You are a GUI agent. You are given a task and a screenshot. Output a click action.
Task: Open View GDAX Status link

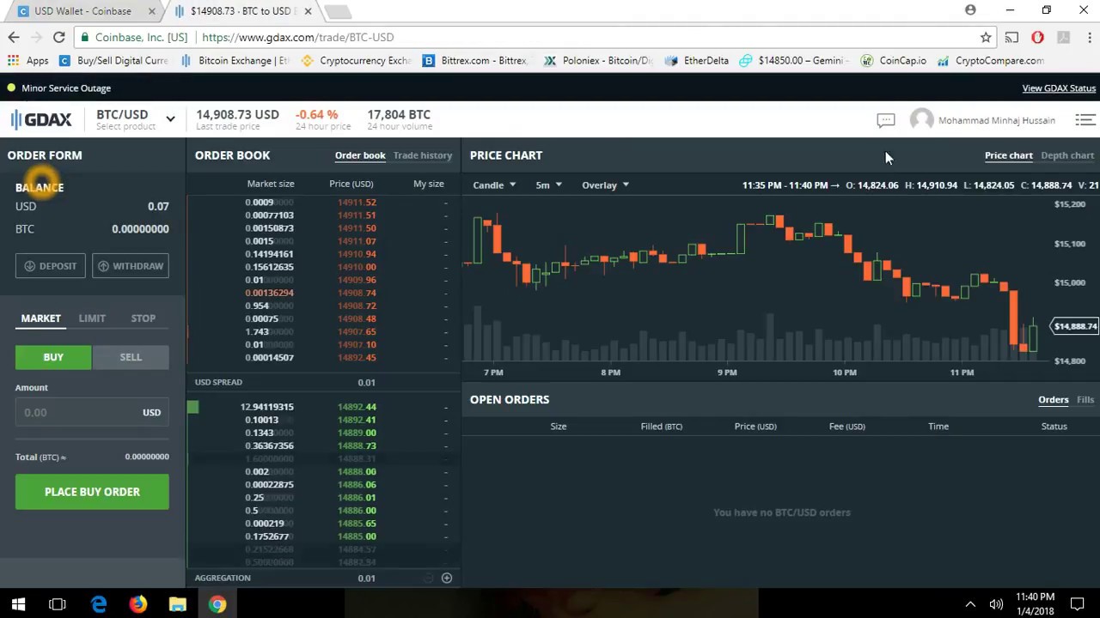[1059, 88]
